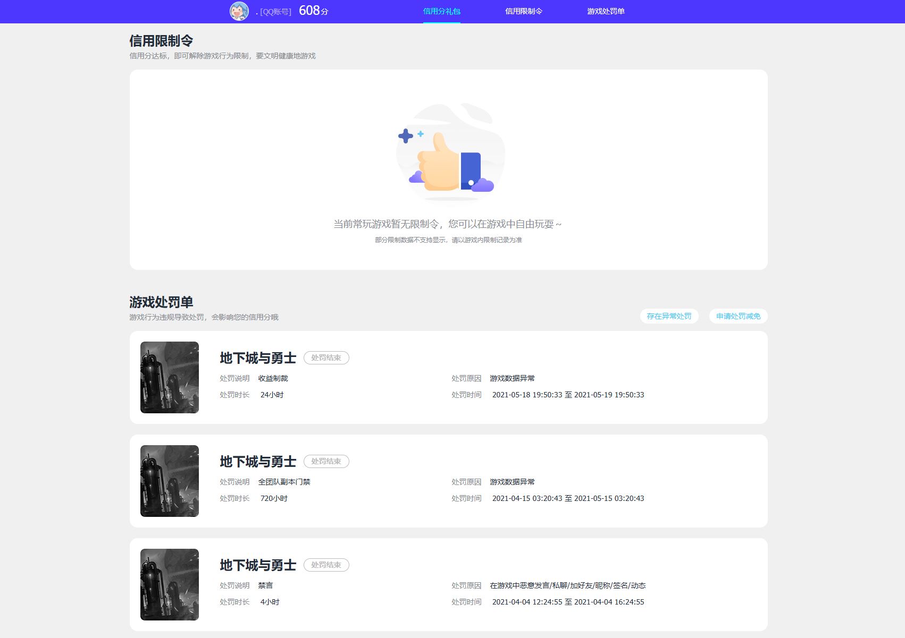Click the 申请处罚减免 button
The width and height of the screenshot is (905, 638).
[738, 316]
